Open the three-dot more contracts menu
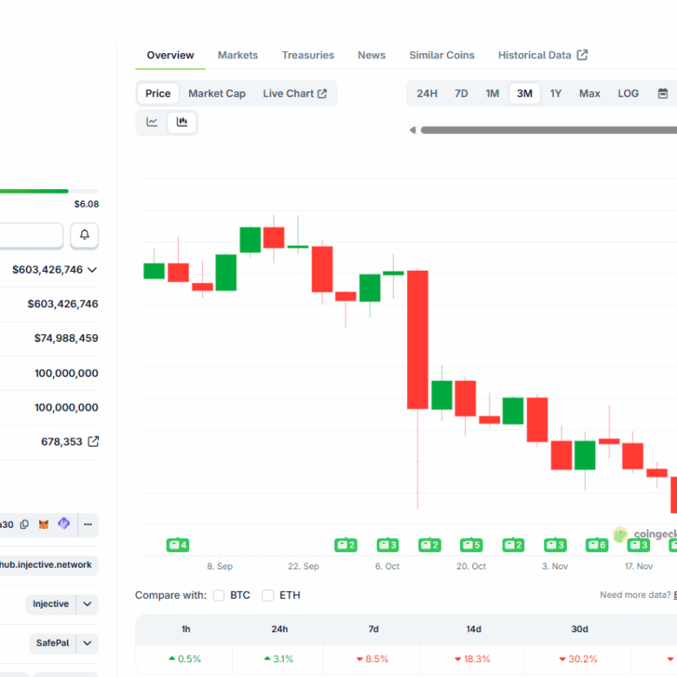 pyautogui.click(x=87, y=524)
